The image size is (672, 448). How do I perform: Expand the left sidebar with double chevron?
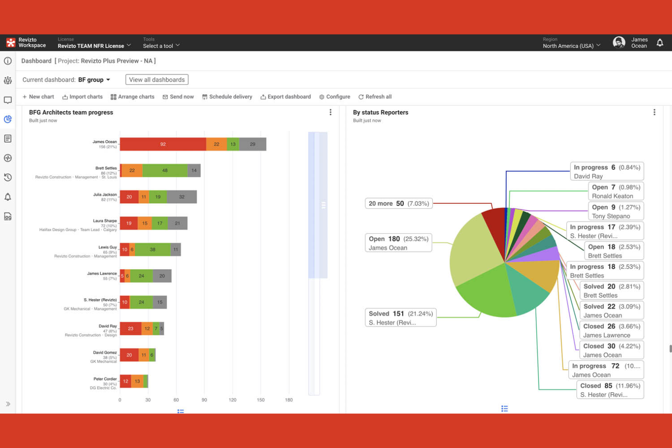tap(8, 404)
